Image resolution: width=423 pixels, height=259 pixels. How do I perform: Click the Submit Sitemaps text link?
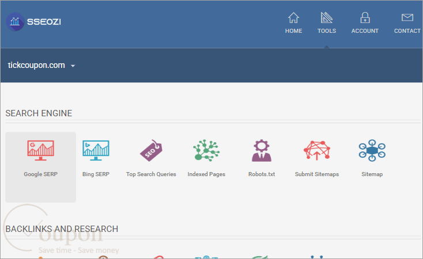(317, 174)
